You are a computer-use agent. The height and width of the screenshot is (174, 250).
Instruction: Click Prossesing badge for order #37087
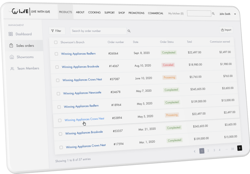(x=169, y=77)
